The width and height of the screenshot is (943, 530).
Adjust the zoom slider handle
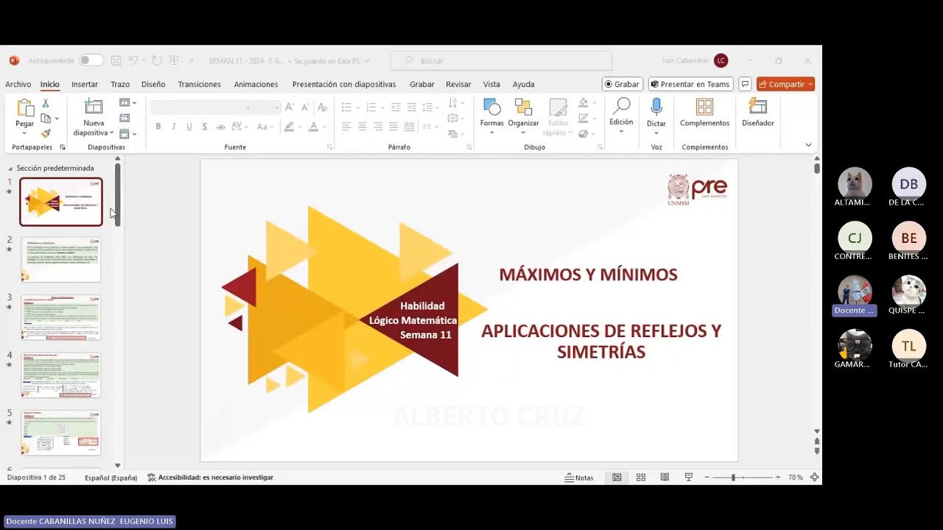click(733, 478)
